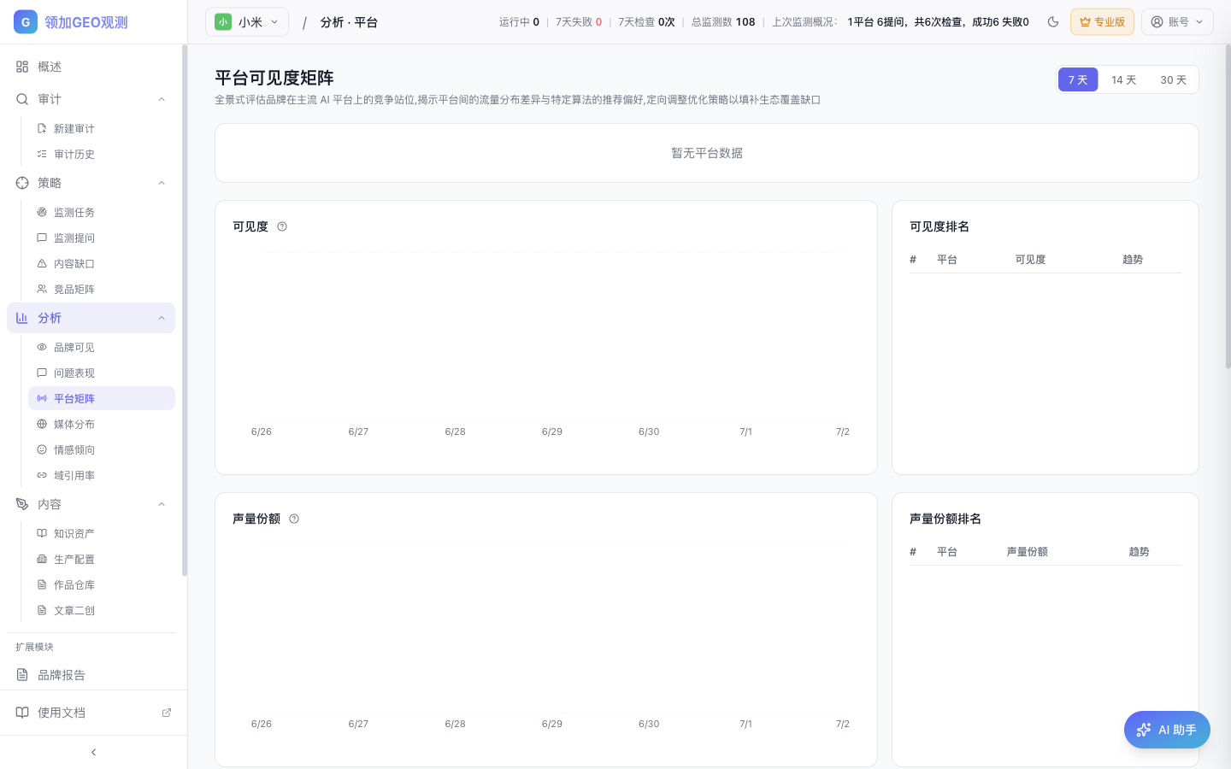Collapse the sidebar with the arrow
The width and height of the screenshot is (1231, 769).
click(x=93, y=752)
